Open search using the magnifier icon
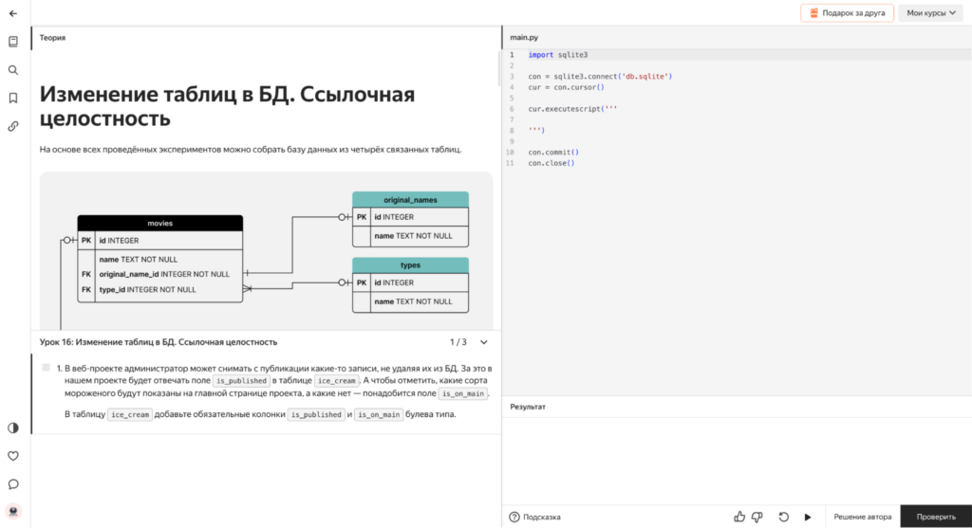The height and width of the screenshot is (528, 972). click(13, 70)
